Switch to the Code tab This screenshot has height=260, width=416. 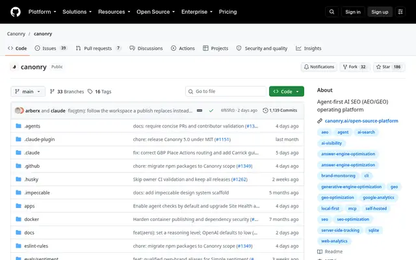click(18, 48)
